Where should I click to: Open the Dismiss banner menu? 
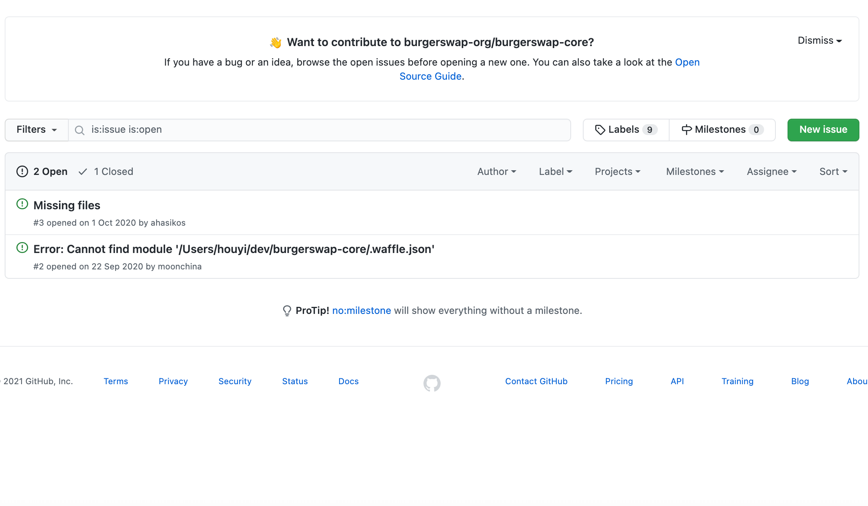click(819, 41)
